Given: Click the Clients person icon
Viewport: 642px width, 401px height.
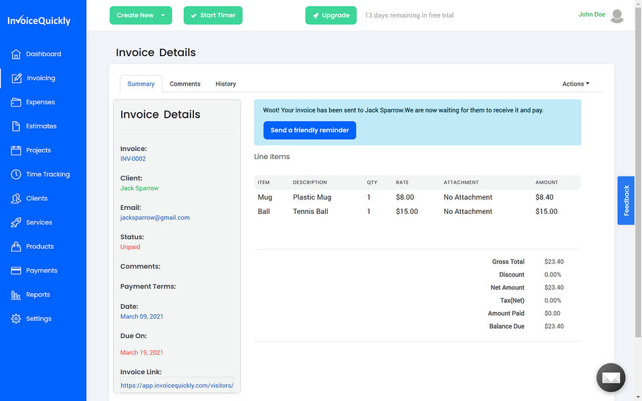Looking at the screenshot, I should (16, 198).
